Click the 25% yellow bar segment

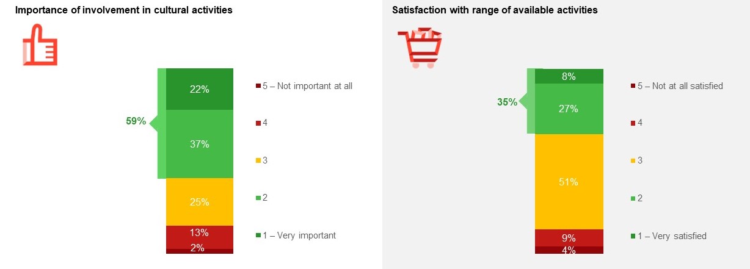(200, 202)
